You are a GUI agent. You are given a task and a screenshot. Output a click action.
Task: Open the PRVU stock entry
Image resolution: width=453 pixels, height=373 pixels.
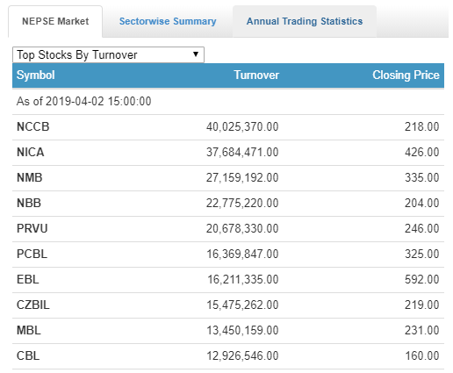click(x=32, y=228)
